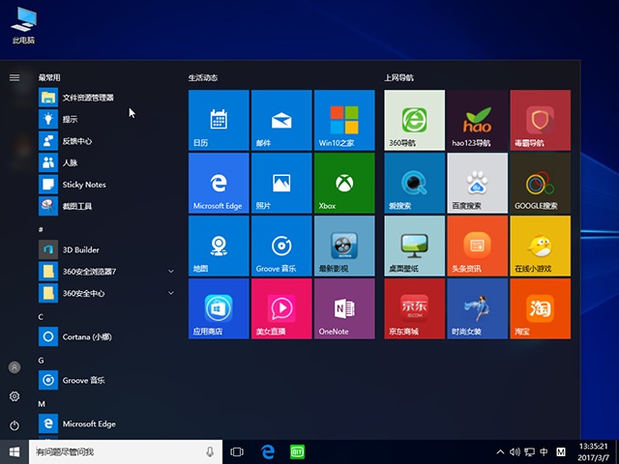Click the power button icon
The image size is (619, 464).
pos(15,425)
